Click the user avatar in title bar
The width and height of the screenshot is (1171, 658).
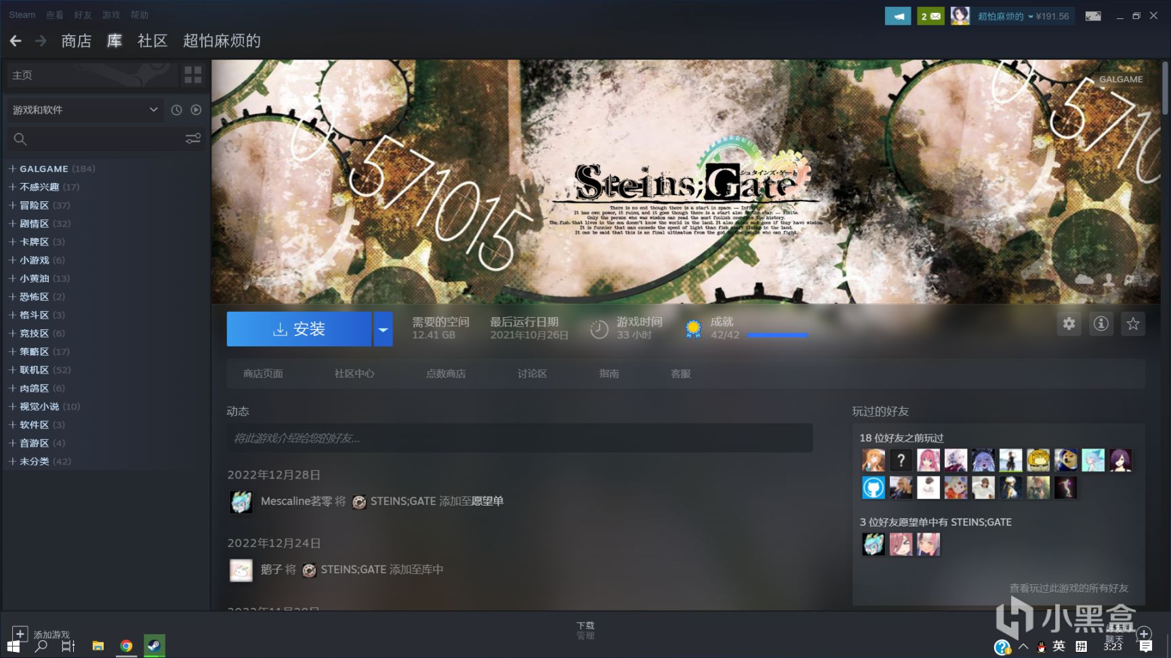[960, 16]
